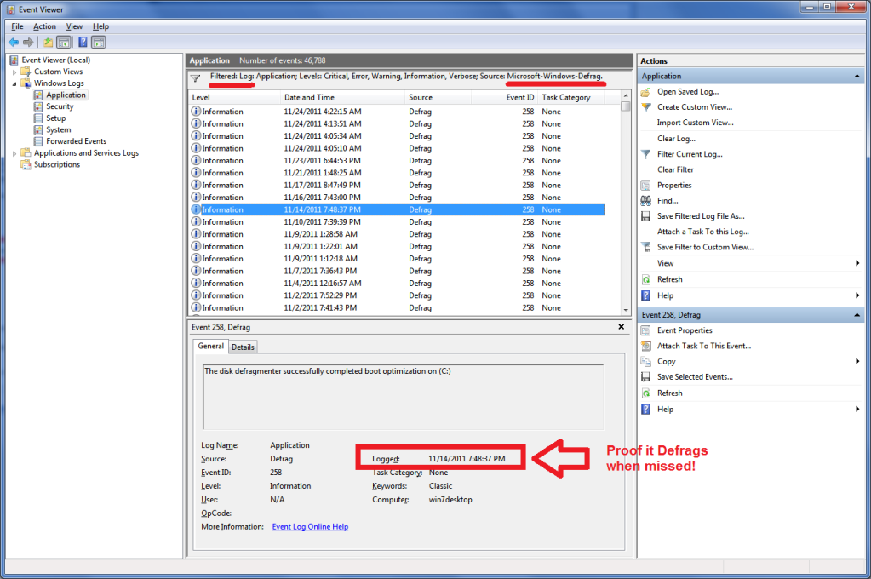The height and width of the screenshot is (579, 871).
Task: Select event logged 11/4/2011 12:16:57 AM
Action: [x=397, y=284]
